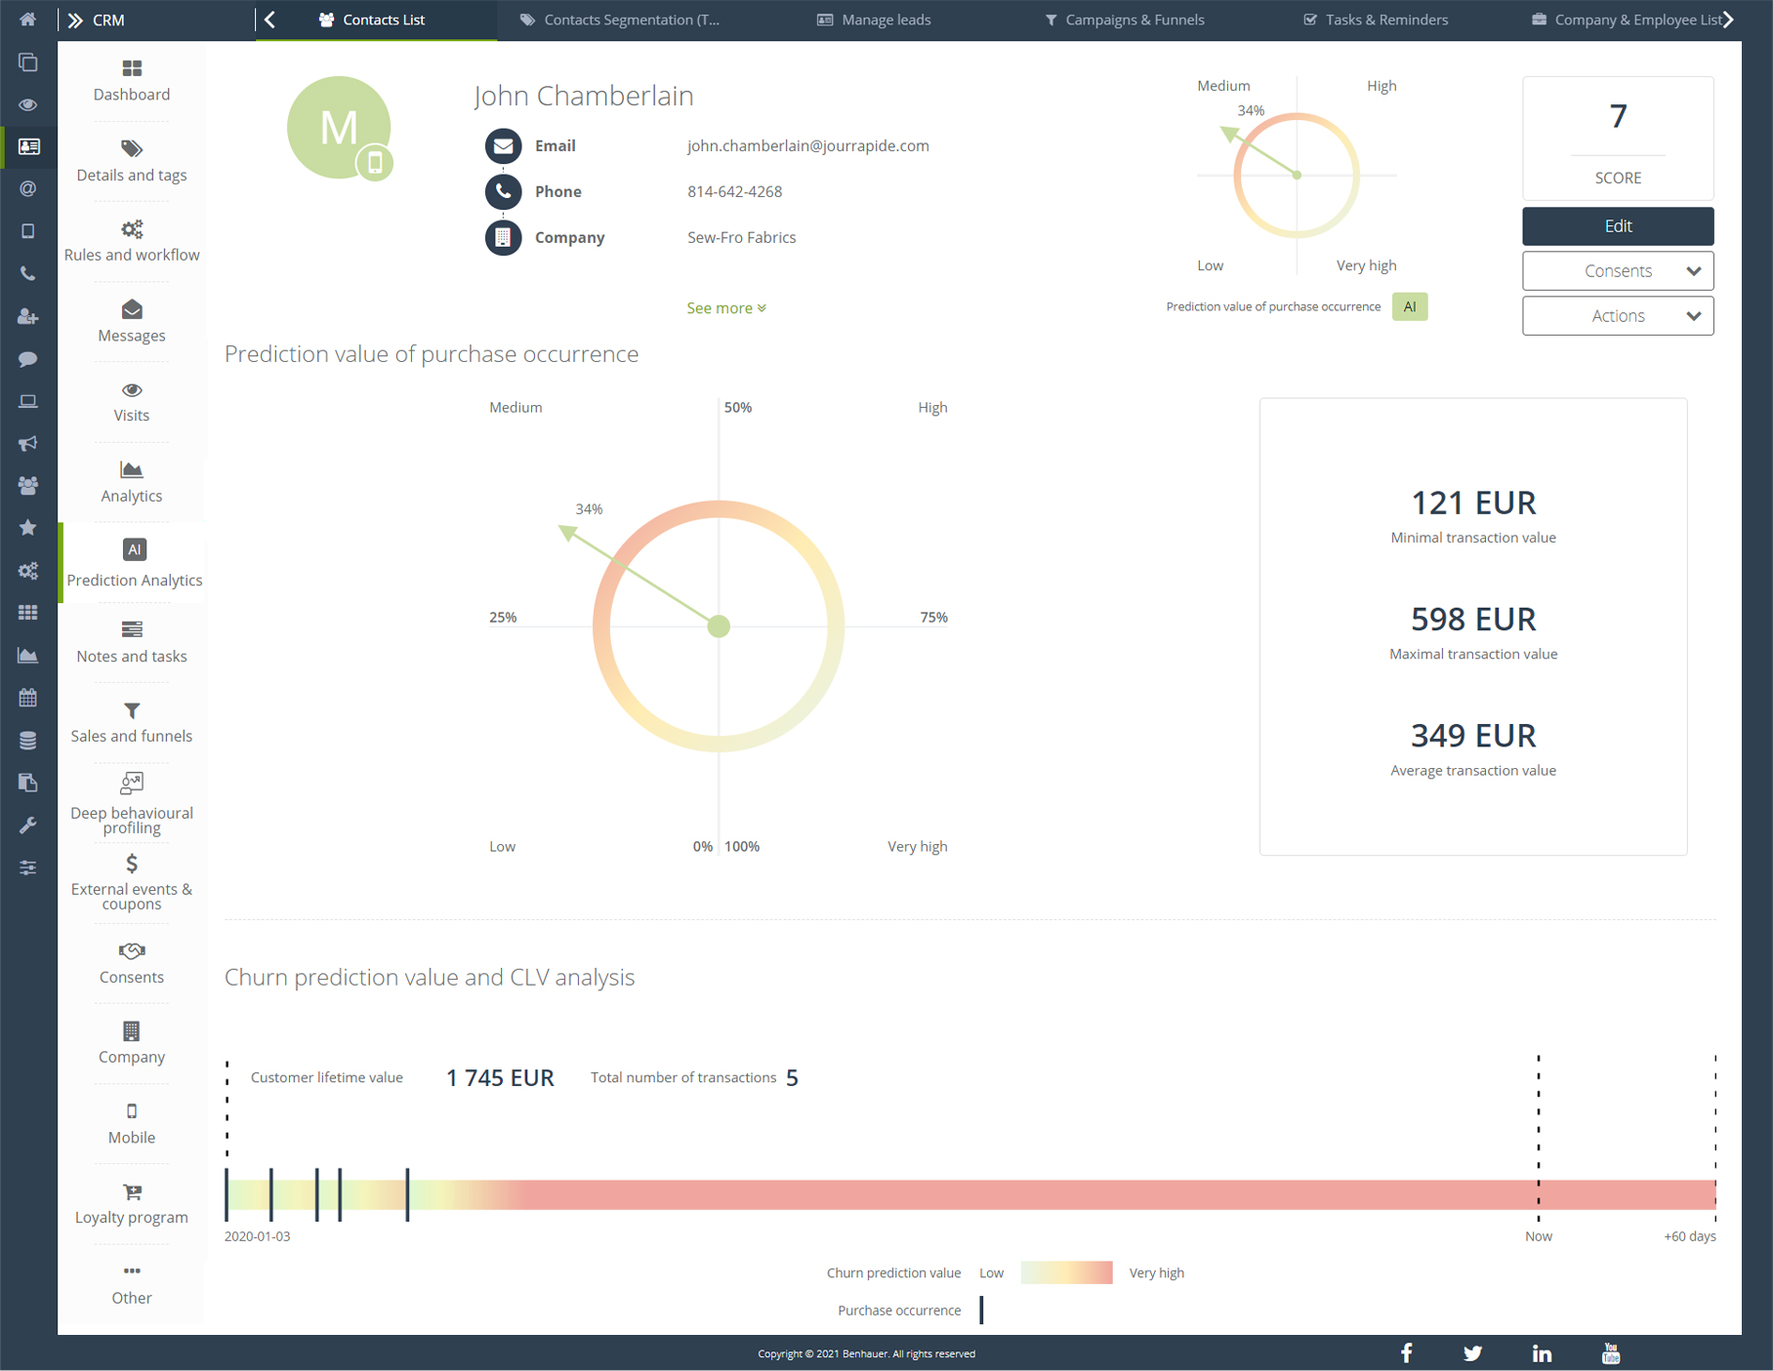Open Details and tags section
1773x1371 pixels.
(x=132, y=162)
